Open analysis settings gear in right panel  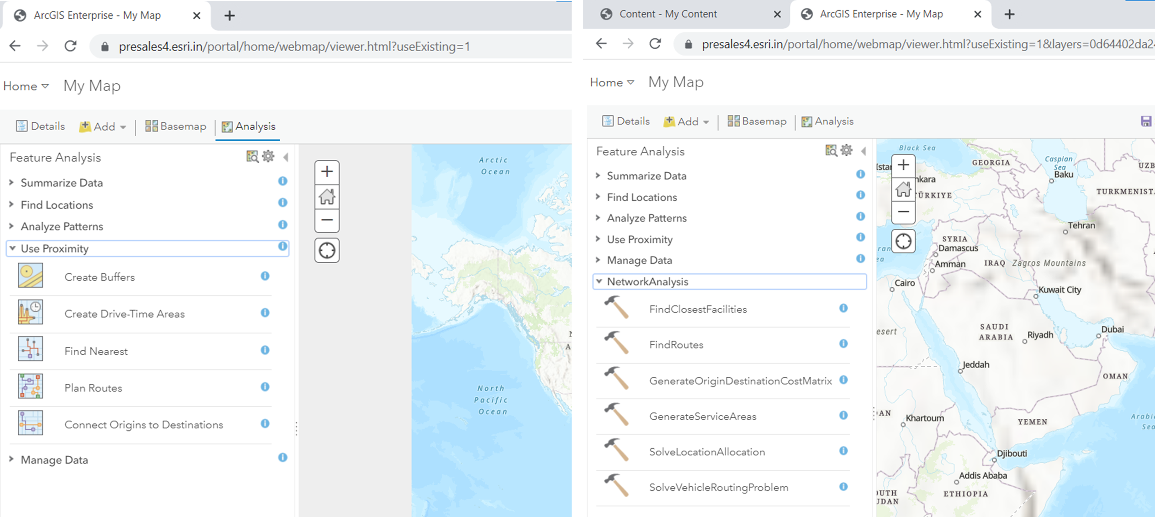click(846, 150)
